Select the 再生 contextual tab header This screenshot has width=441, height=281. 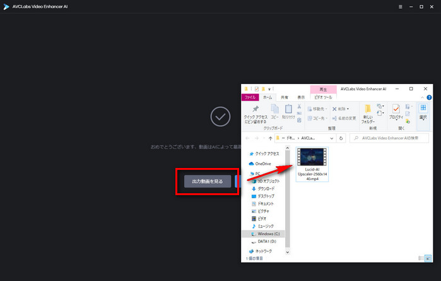(x=323, y=89)
